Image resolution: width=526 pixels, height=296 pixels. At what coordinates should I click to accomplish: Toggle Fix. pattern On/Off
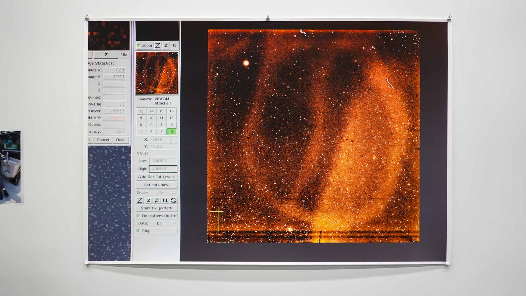[138, 216]
